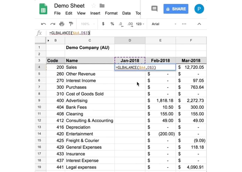Click into the formula bar

coord(126,33)
